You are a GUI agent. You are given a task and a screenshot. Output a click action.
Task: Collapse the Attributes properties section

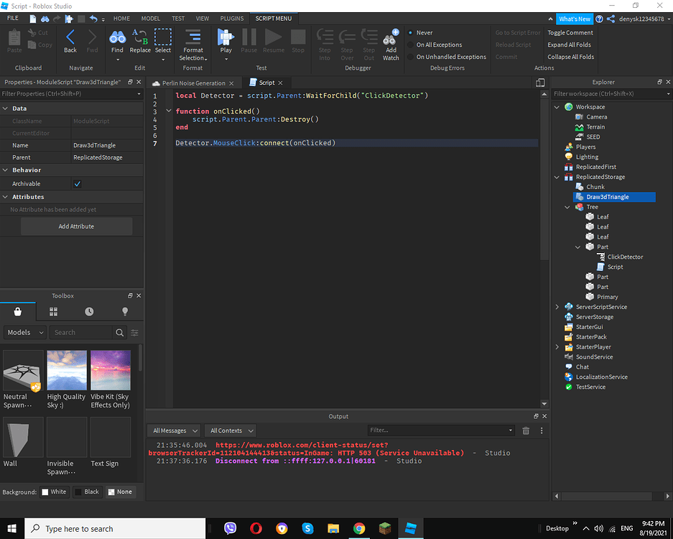[6, 197]
